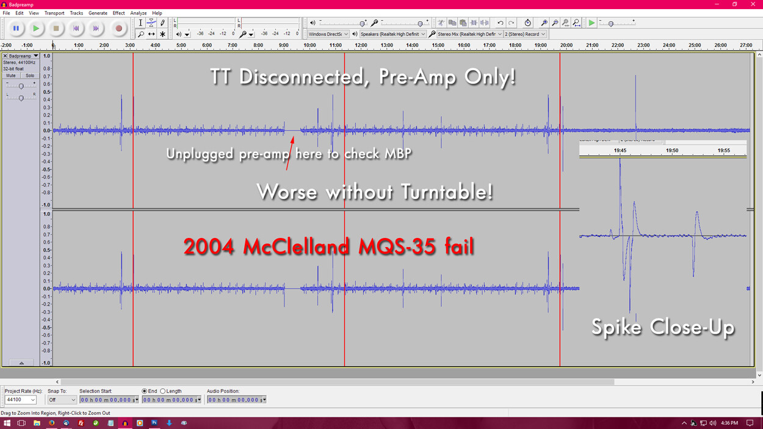Click the horizontal scrollbar under tracks

point(338,382)
